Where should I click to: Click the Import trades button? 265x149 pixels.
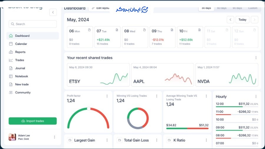click(x=33, y=121)
